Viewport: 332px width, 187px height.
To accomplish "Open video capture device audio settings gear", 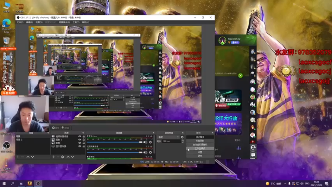I will pyautogui.click(x=150, y=152).
